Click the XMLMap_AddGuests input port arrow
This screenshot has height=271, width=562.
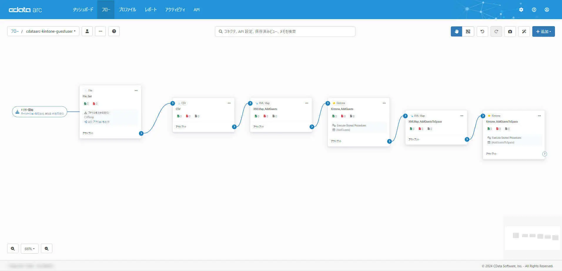(250, 103)
